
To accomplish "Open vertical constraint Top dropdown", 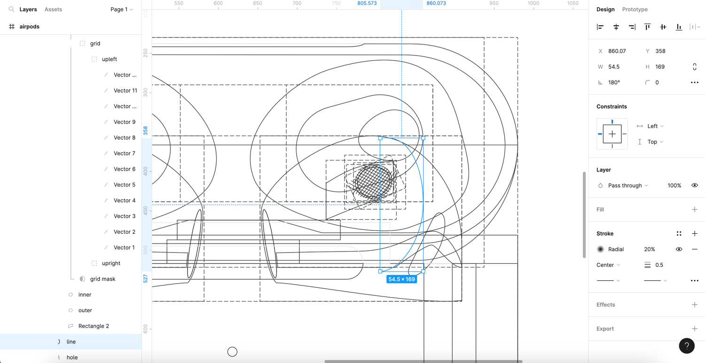I will (x=656, y=142).
